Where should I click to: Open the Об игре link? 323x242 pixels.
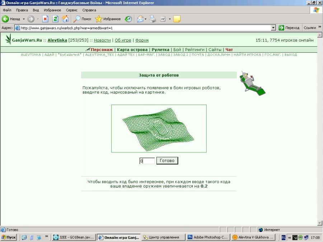coord(123,40)
